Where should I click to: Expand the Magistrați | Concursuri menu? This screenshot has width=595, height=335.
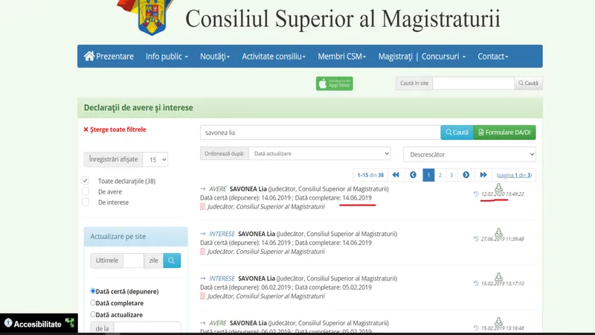click(x=422, y=57)
